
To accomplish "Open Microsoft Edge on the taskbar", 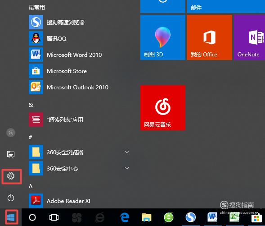I will point(125,217).
